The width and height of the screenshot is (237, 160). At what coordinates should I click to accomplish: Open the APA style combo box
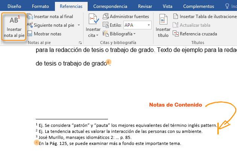coord(137,25)
